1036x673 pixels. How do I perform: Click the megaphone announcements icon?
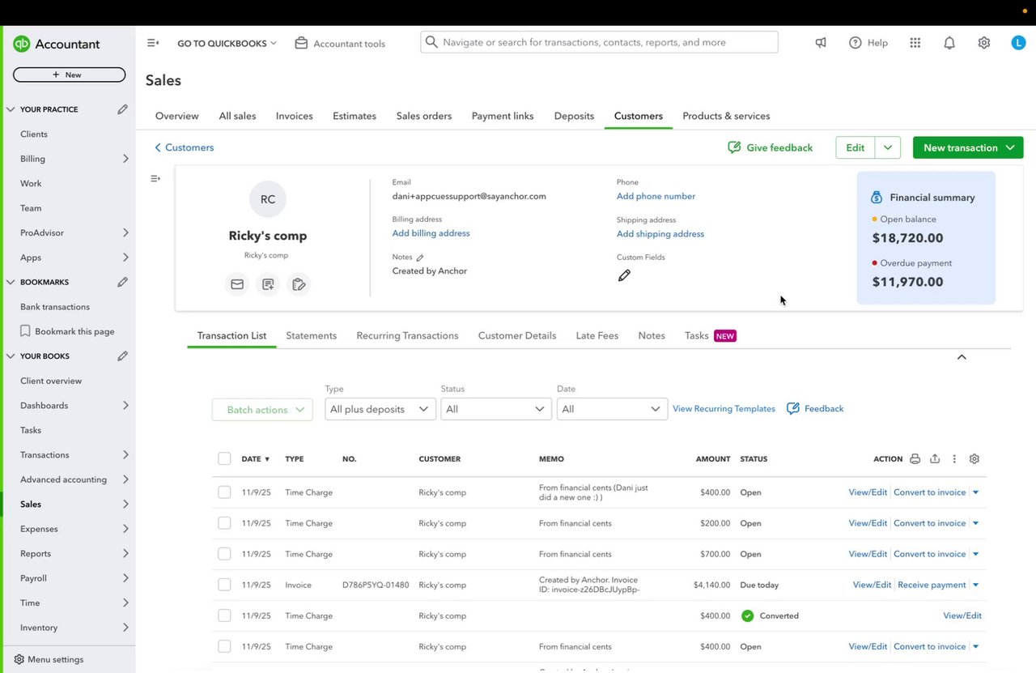(x=821, y=43)
